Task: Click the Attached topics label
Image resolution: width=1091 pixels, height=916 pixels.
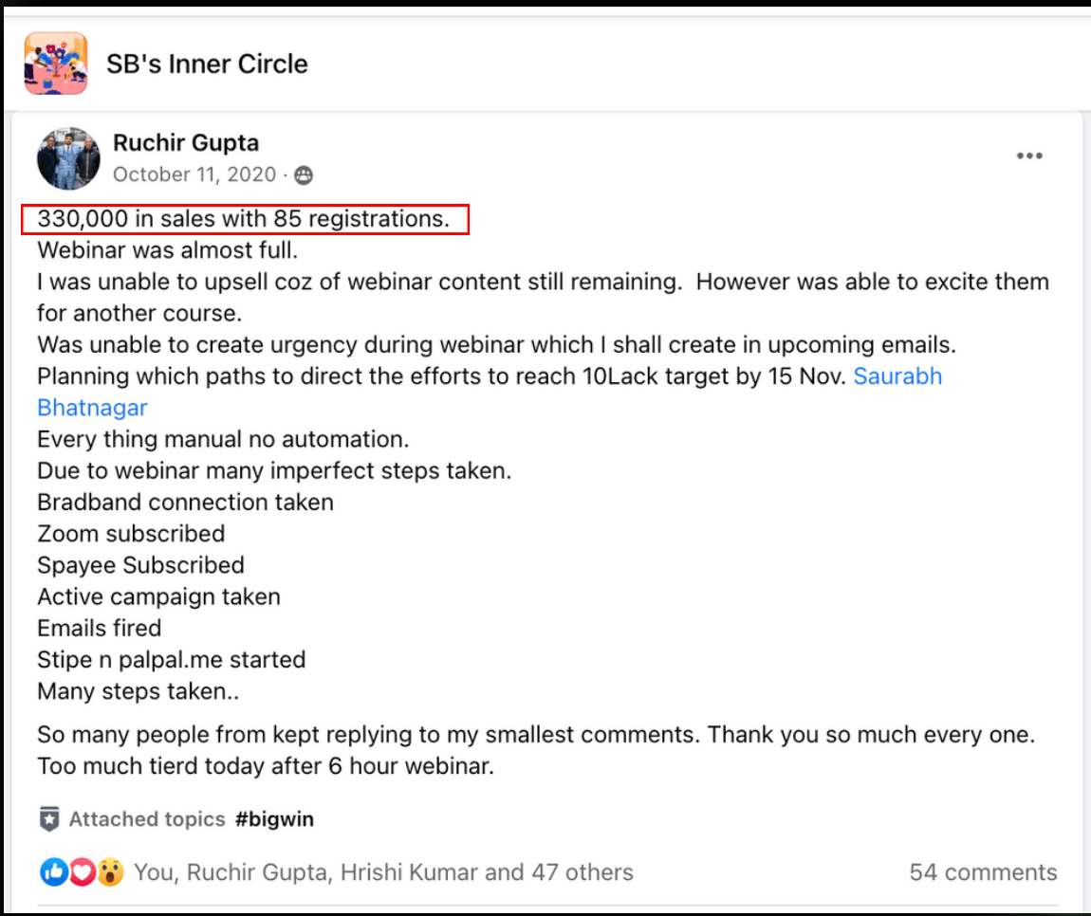Action: (x=147, y=819)
